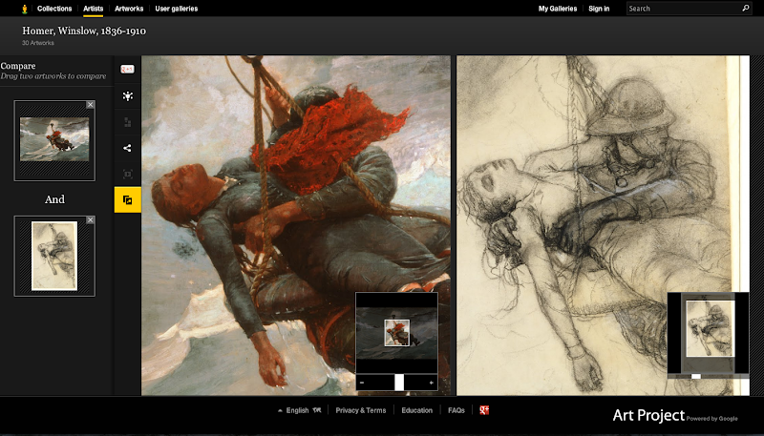The height and width of the screenshot is (436, 764).
Task: Select the yellow Compare artworks icon
Action: [x=127, y=199]
